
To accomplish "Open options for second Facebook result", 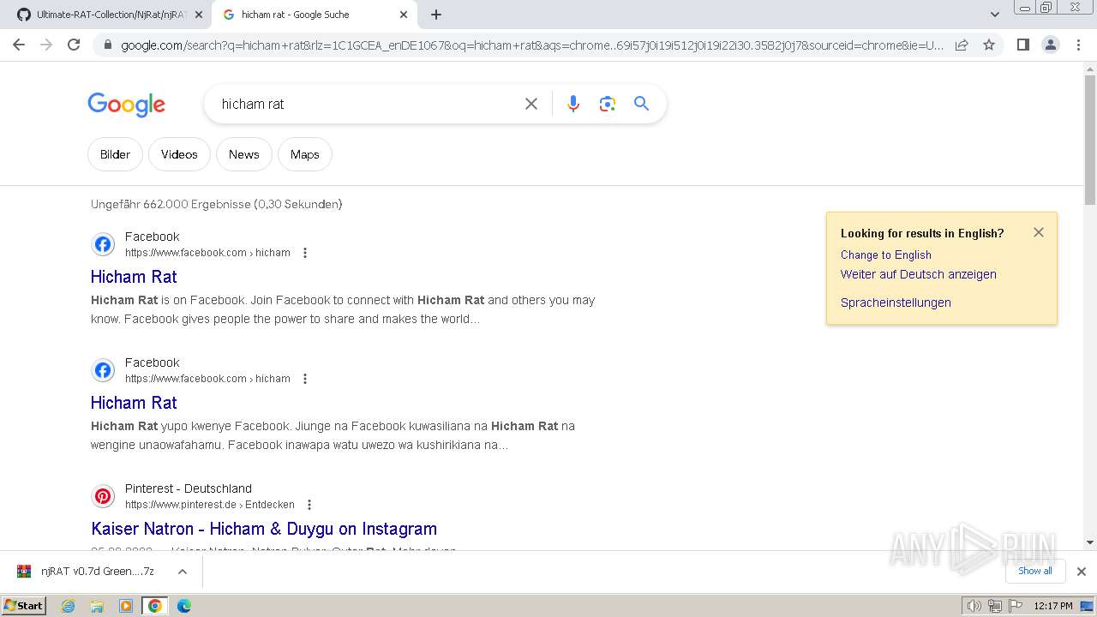I will click(305, 379).
